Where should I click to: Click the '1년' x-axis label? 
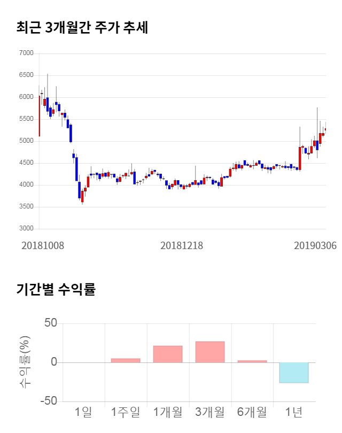pos(294,412)
